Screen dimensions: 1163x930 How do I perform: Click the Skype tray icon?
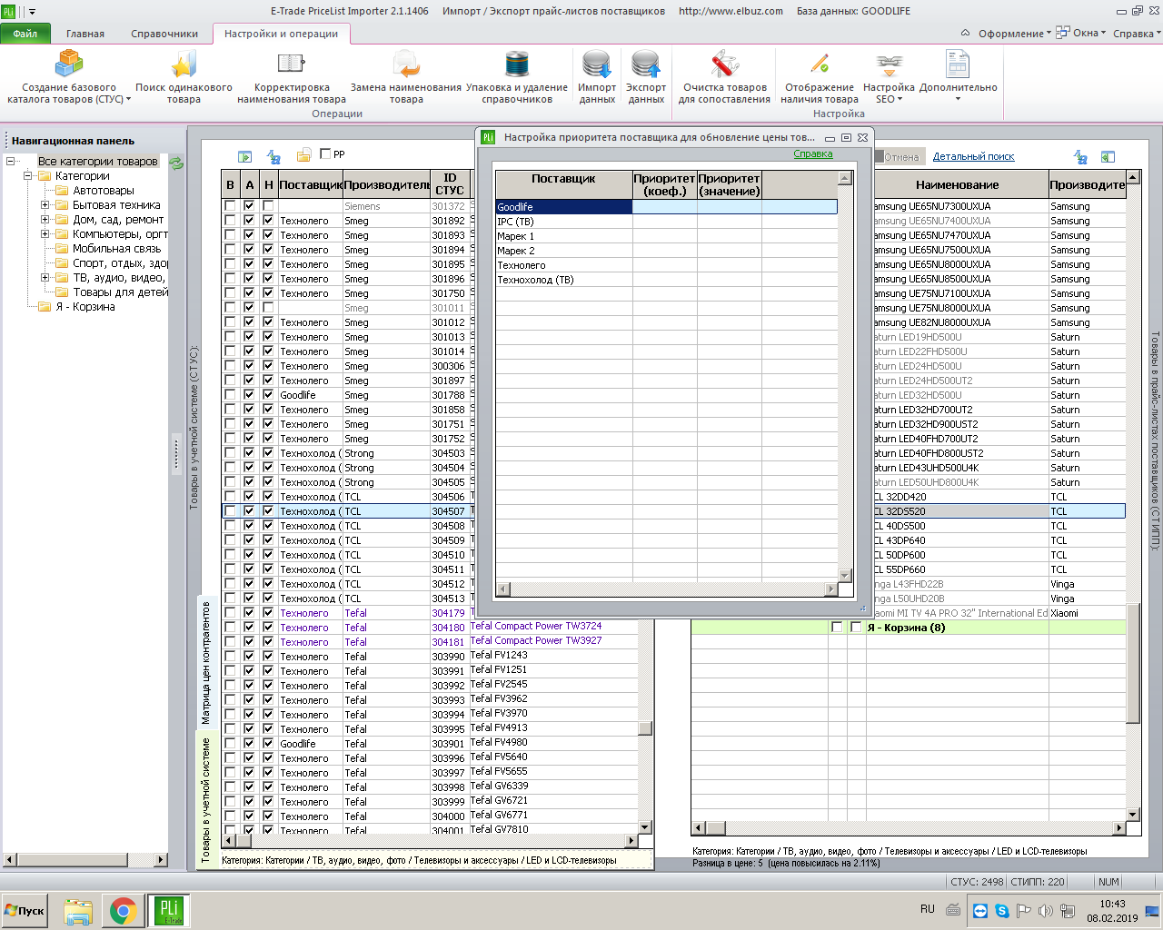1001,911
